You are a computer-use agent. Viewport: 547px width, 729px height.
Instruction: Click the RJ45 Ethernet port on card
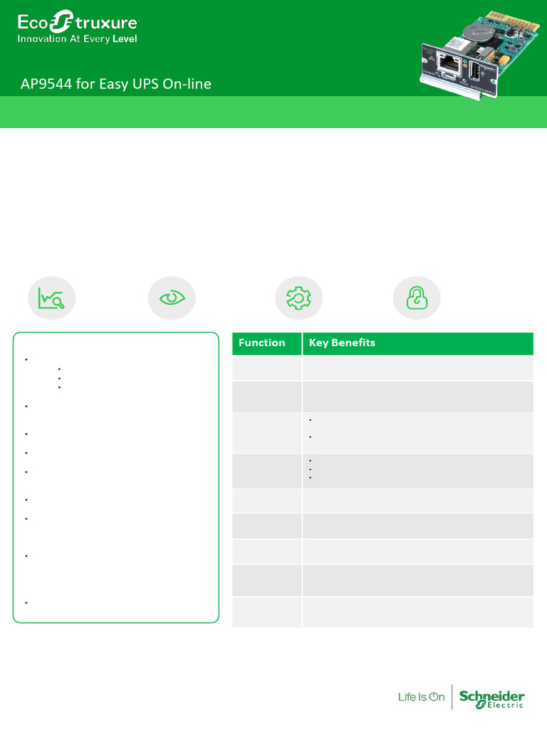tap(450, 65)
